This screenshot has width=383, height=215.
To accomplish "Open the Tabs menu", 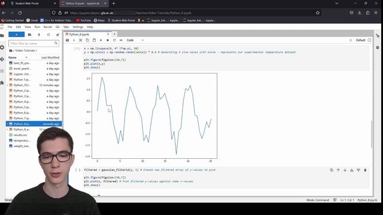I will (x=66, y=27).
